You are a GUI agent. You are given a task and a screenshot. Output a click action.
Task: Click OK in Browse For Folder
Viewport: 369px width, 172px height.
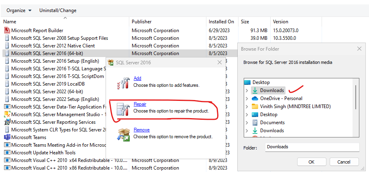coord(311,162)
